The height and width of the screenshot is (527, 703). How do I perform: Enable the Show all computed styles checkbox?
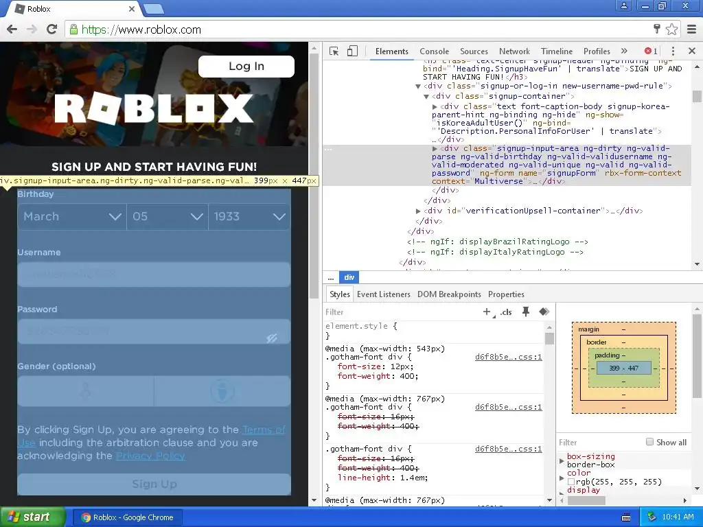click(x=649, y=442)
